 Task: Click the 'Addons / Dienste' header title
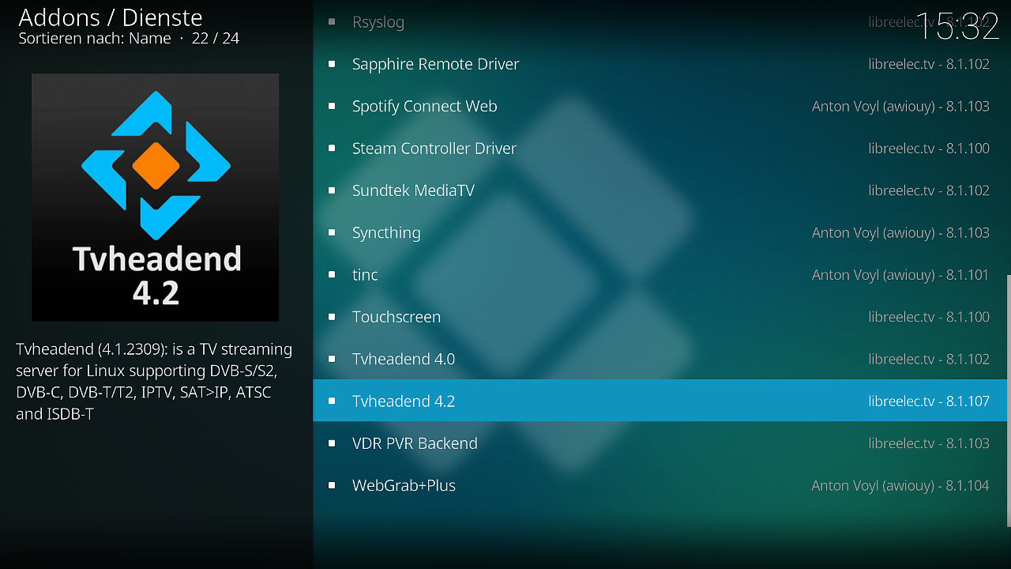point(111,17)
